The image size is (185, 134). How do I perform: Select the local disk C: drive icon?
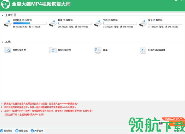click(8, 23)
